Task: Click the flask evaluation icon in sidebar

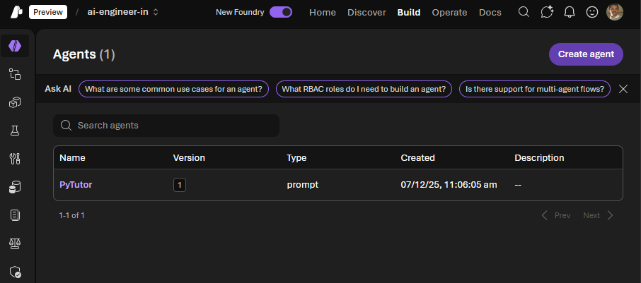Action: [15, 131]
